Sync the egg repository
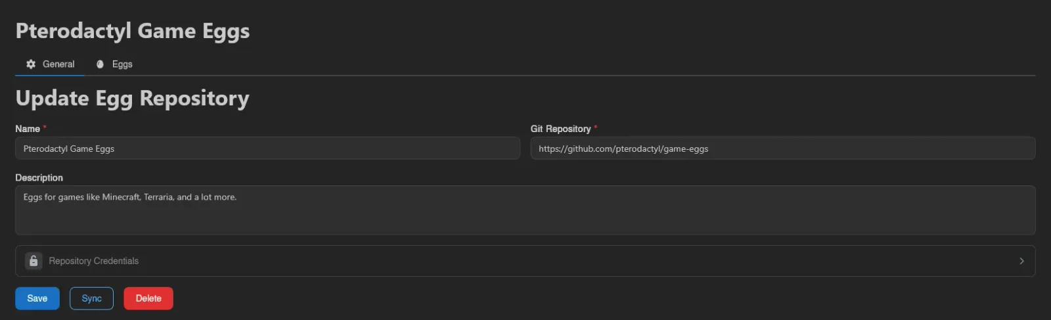The width and height of the screenshot is (1051, 320). [x=92, y=298]
